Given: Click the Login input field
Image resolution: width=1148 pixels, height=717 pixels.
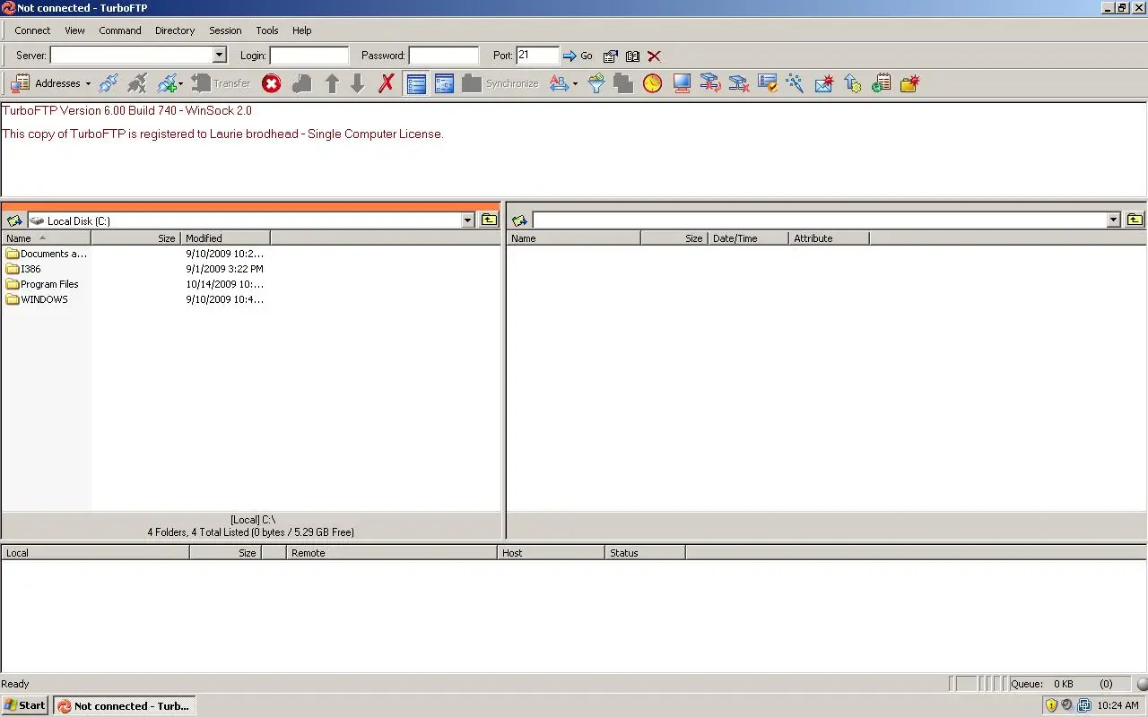Looking at the screenshot, I should (x=309, y=56).
